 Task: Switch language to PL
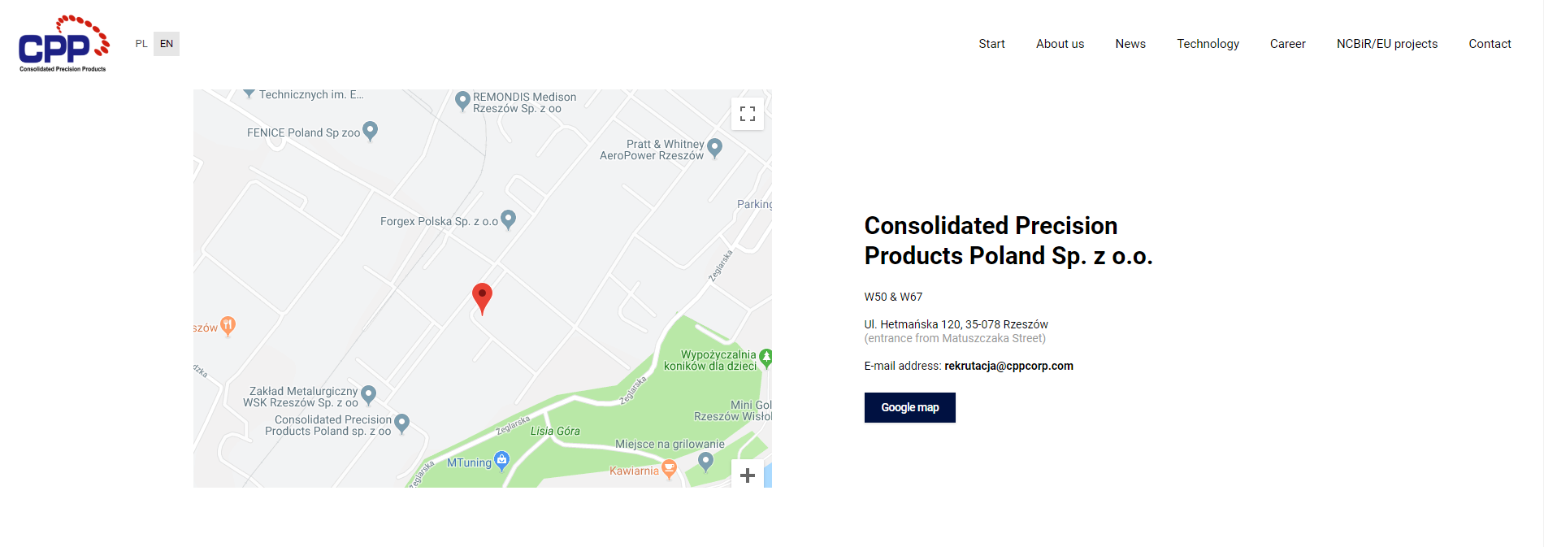pos(141,44)
